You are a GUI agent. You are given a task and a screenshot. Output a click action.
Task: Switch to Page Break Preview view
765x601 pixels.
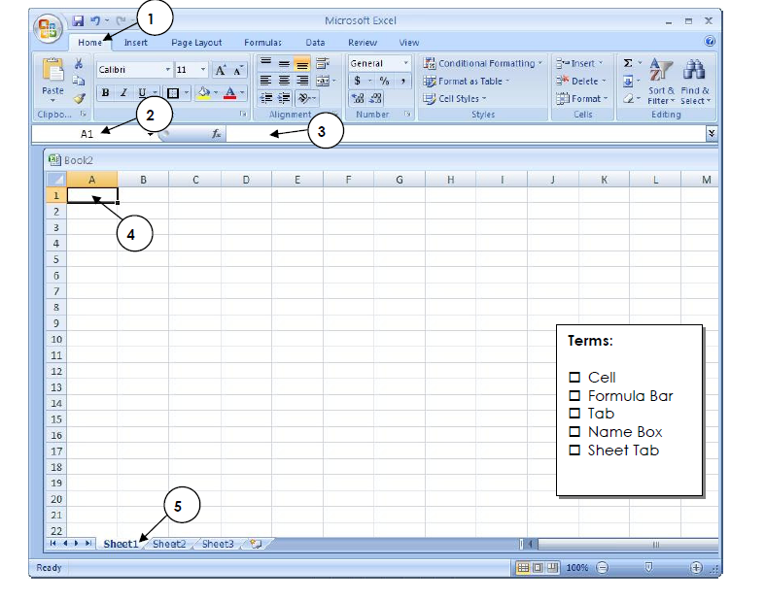[x=552, y=568]
